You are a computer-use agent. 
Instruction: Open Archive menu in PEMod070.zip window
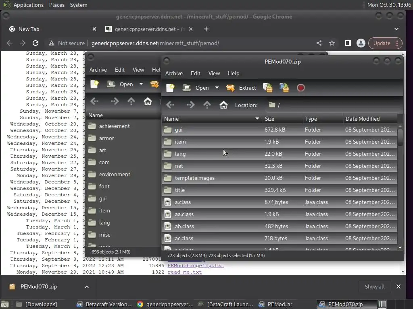click(174, 73)
